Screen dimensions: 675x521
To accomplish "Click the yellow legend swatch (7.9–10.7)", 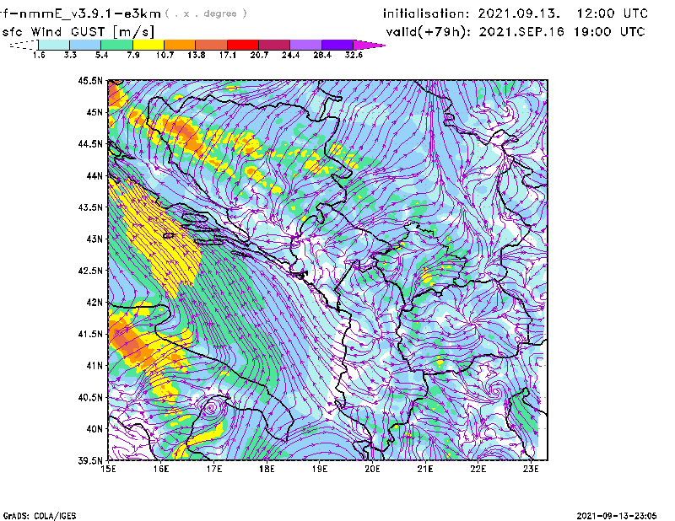I will pyautogui.click(x=148, y=45).
